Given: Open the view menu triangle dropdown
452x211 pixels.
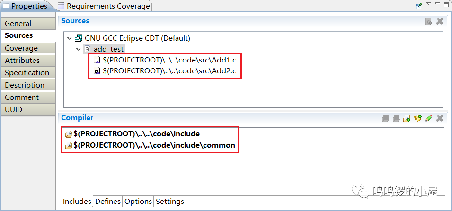Looking at the screenshot, I should 429,4.
